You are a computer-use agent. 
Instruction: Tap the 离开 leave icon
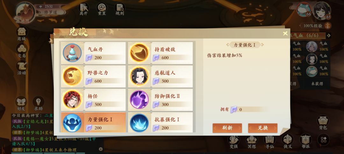coord(83,9)
